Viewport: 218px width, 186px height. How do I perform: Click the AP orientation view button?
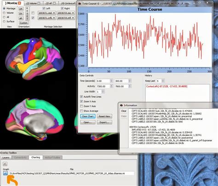tap(21, 18)
